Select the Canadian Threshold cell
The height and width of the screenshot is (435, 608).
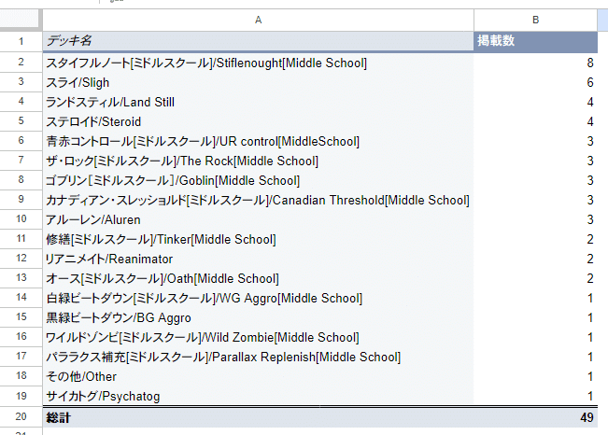(x=259, y=200)
